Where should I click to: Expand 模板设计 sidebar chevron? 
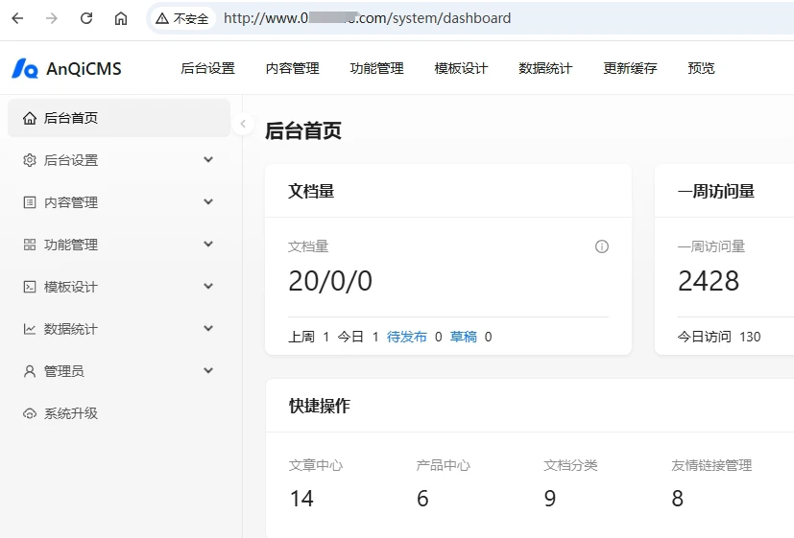[208, 286]
